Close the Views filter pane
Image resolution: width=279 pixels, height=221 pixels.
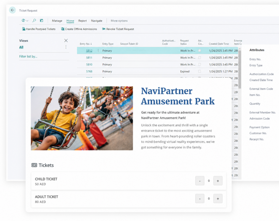click(x=66, y=41)
